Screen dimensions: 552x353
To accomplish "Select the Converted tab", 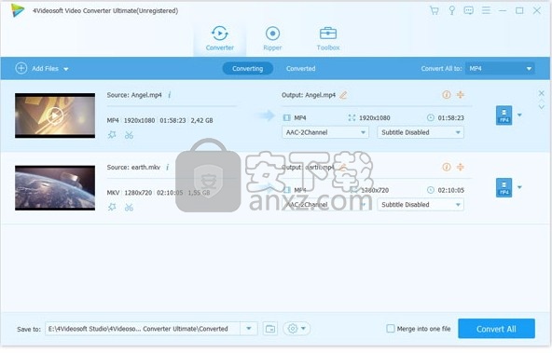I will [300, 69].
